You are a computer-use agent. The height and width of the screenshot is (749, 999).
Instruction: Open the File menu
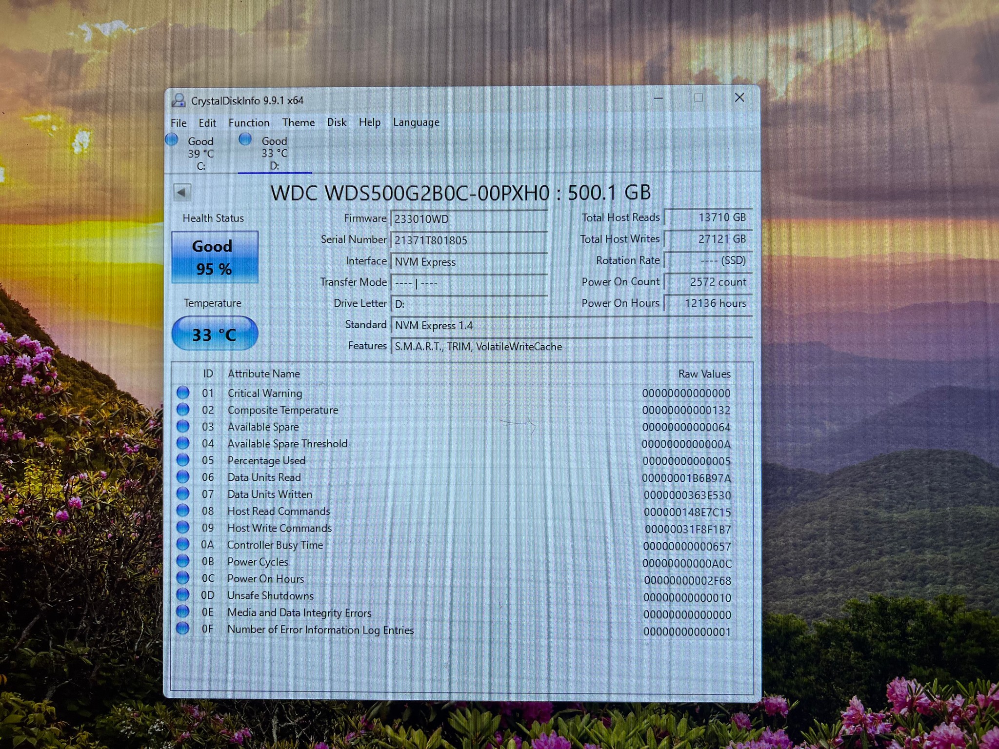pos(179,123)
